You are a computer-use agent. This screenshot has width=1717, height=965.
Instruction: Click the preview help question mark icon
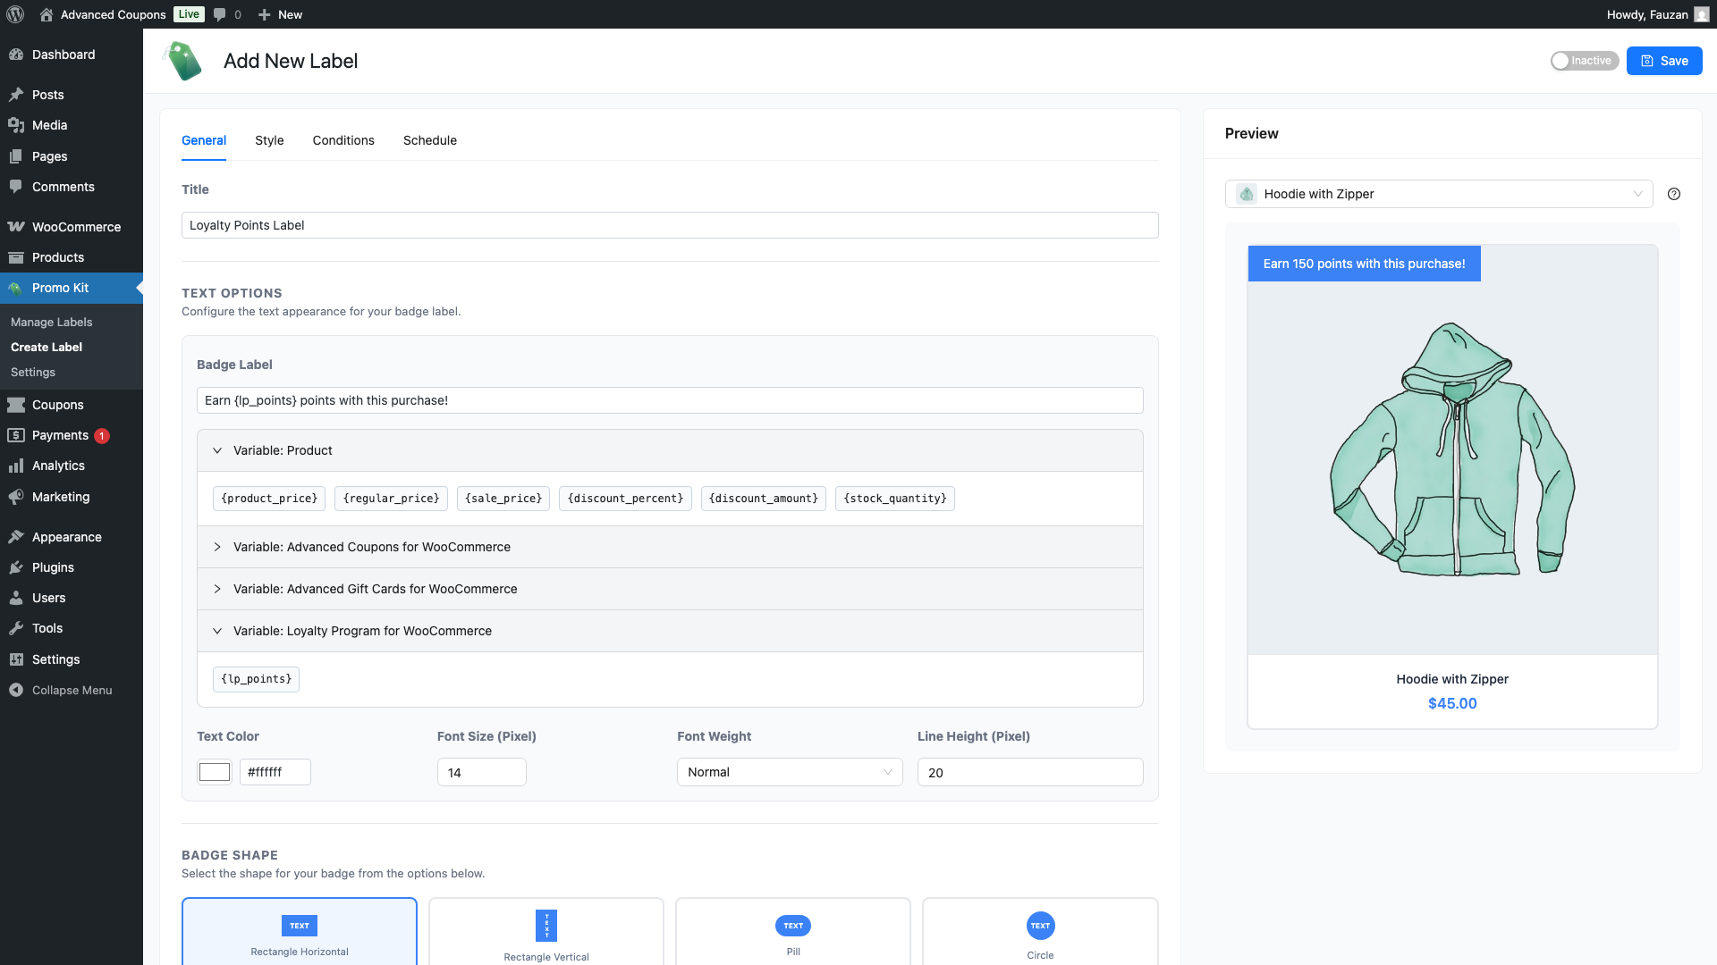click(1674, 194)
